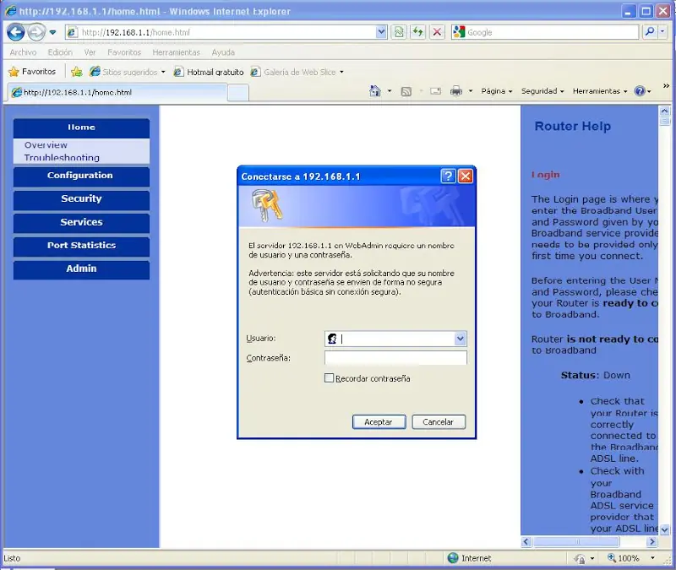Viewport: 676px width, 570px height.
Task: Expand the Usuario dropdown arrow
Action: point(461,339)
